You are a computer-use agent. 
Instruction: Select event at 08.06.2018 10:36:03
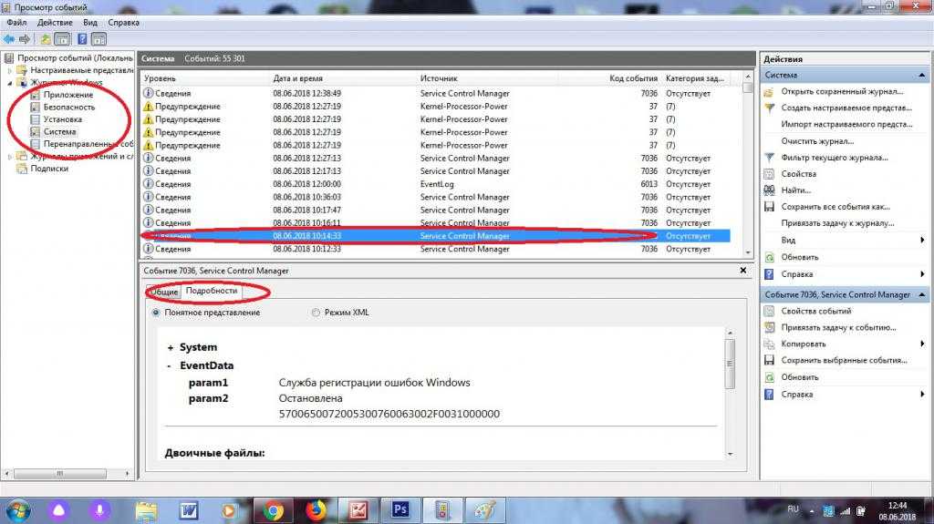click(x=436, y=197)
